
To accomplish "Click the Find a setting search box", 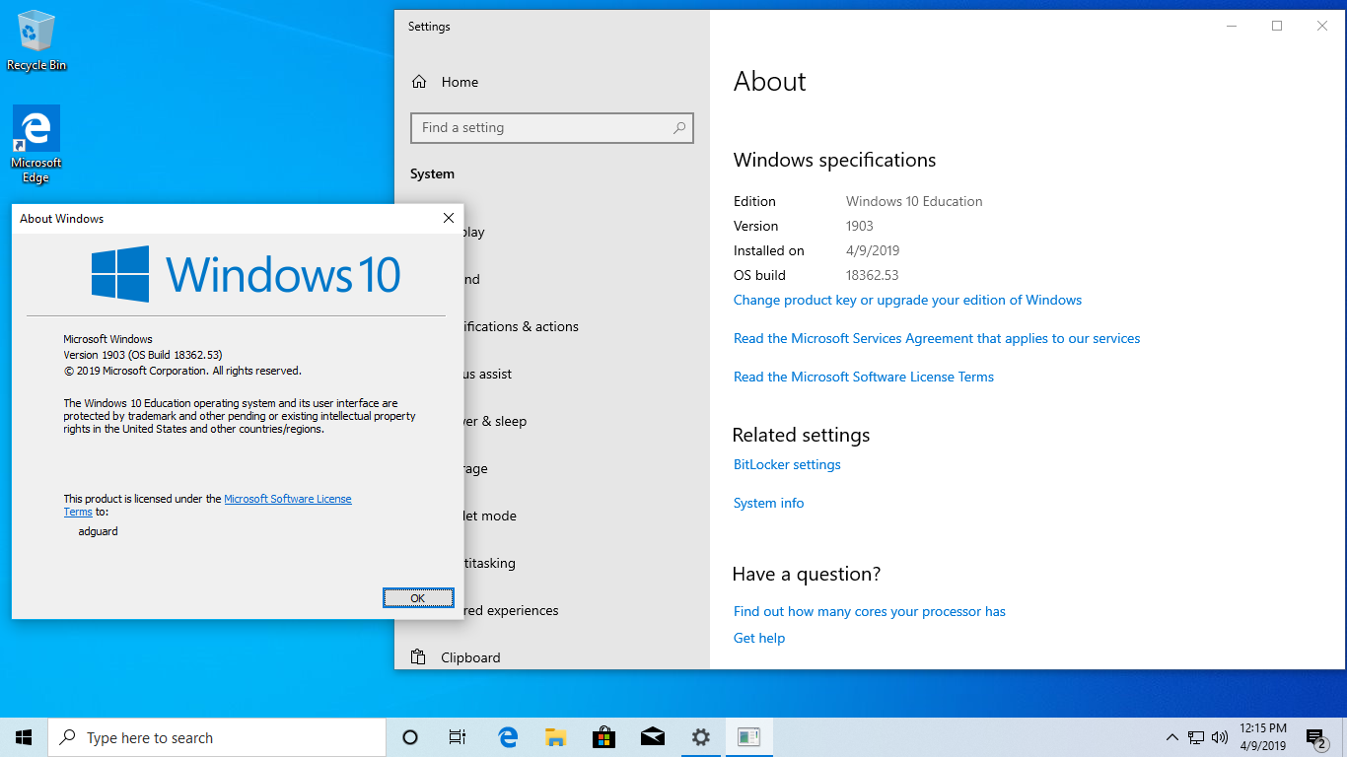I will tap(552, 128).
